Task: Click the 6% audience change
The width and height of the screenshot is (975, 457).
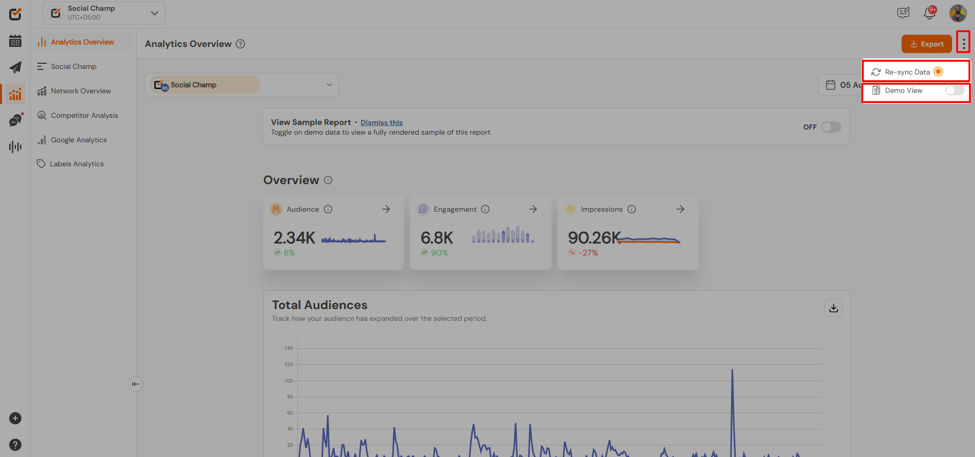Action: [289, 253]
